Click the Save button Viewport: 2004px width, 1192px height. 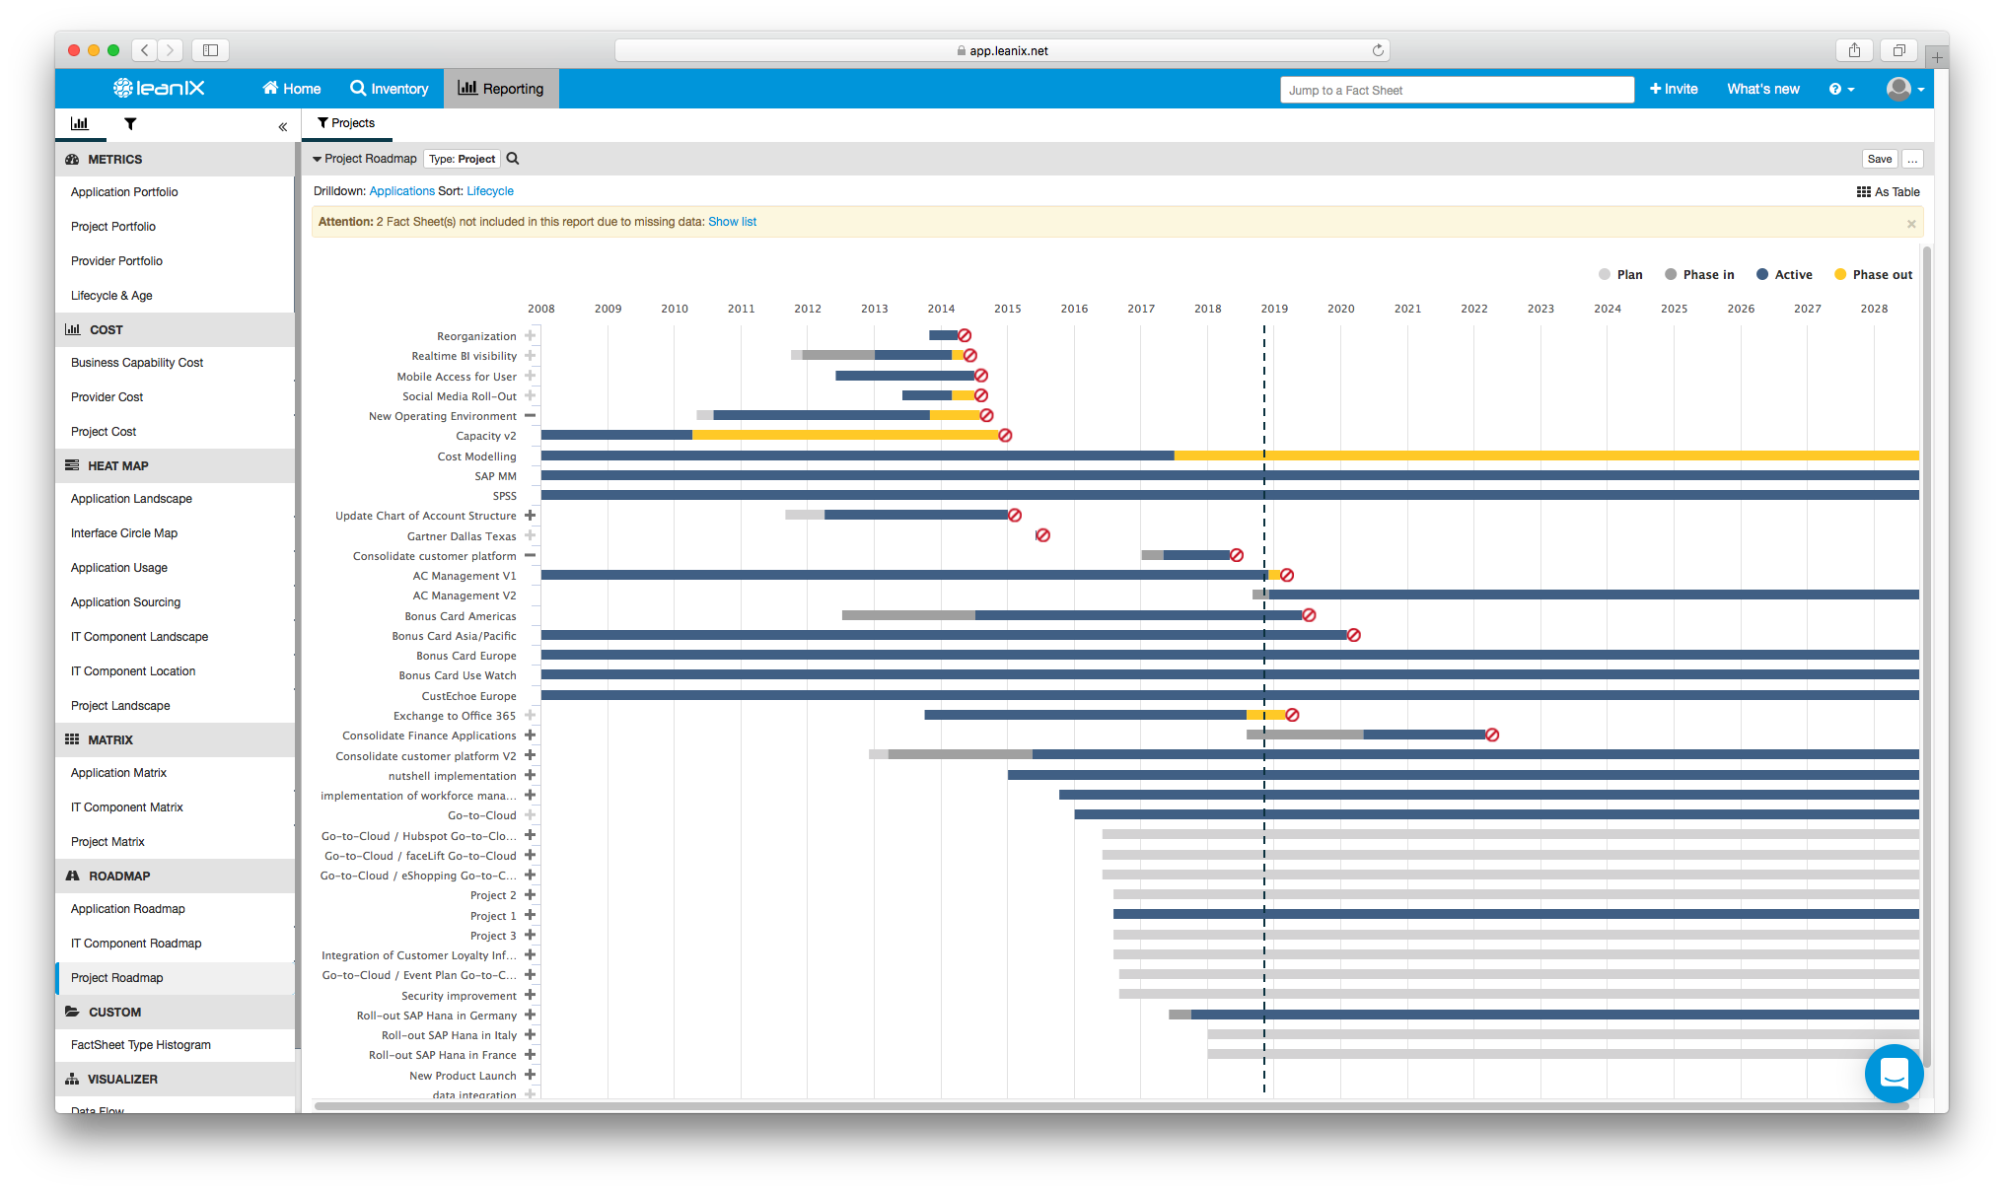1880,159
